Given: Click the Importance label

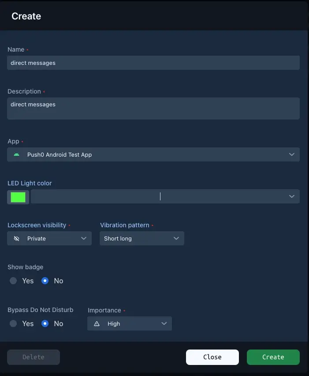Looking at the screenshot, I should pos(104,310).
